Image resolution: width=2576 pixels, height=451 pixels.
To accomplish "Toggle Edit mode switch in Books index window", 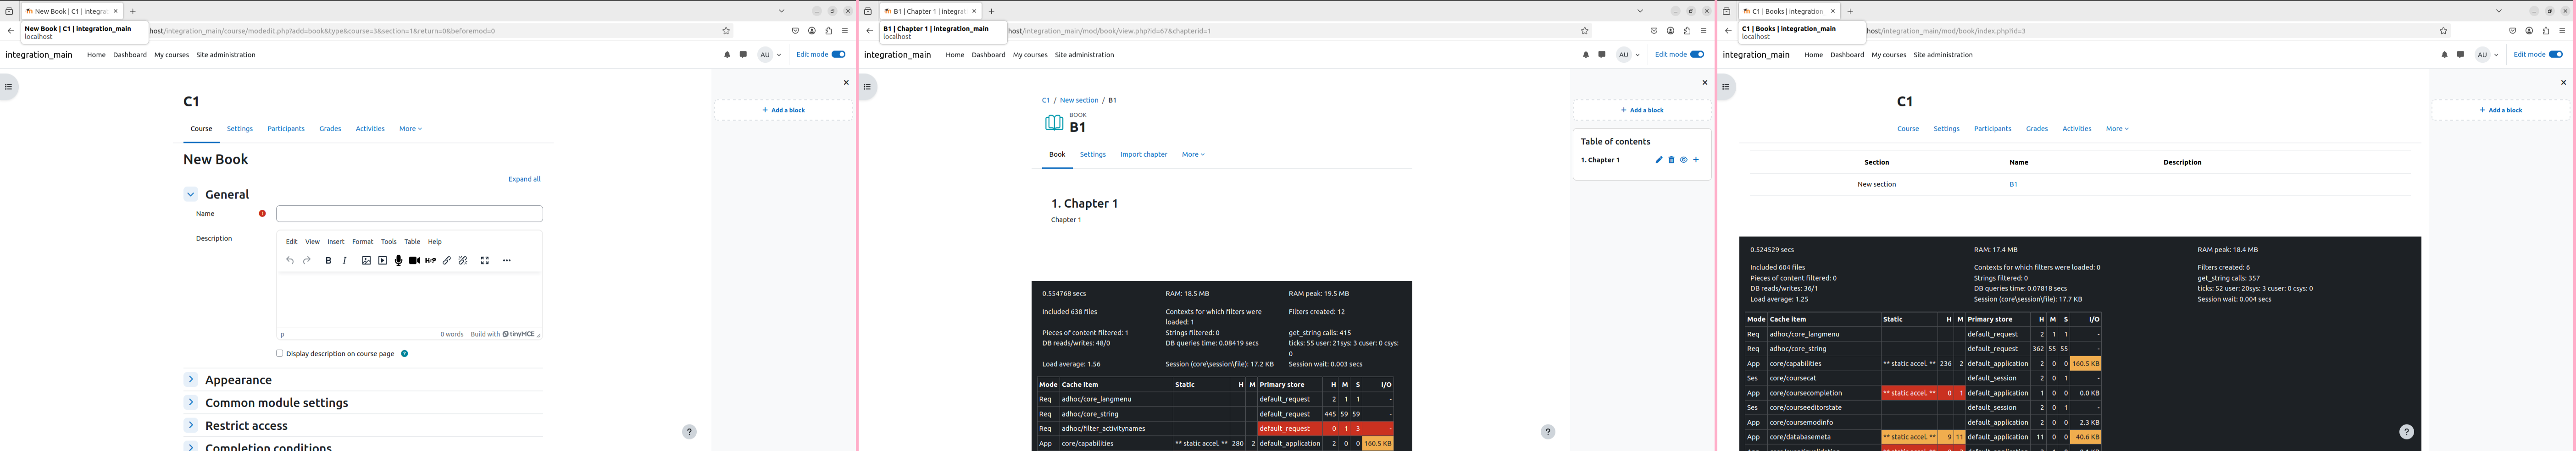I will pyautogui.click(x=2556, y=55).
